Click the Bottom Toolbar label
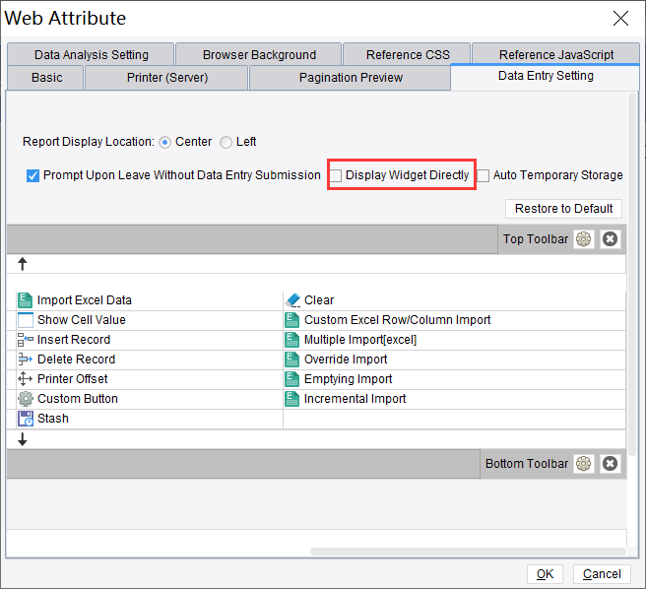This screenshot has height=589, width=646. pos(527,464)
